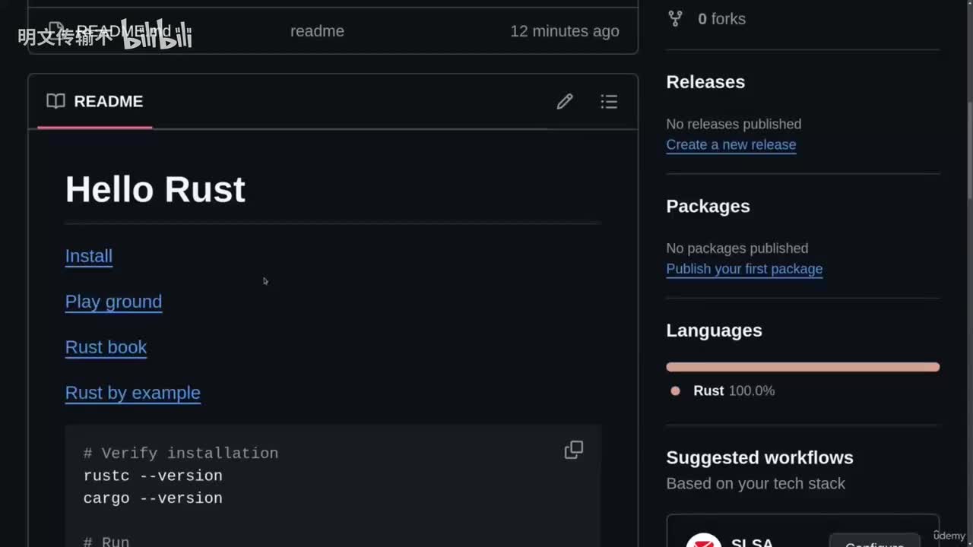Open the README outline list icon
Viewport: 973px width, 547px height.
609,102
